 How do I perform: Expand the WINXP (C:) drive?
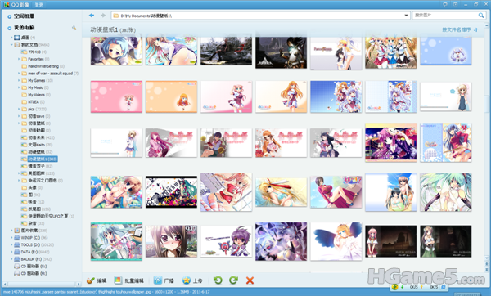click(11, 237)
